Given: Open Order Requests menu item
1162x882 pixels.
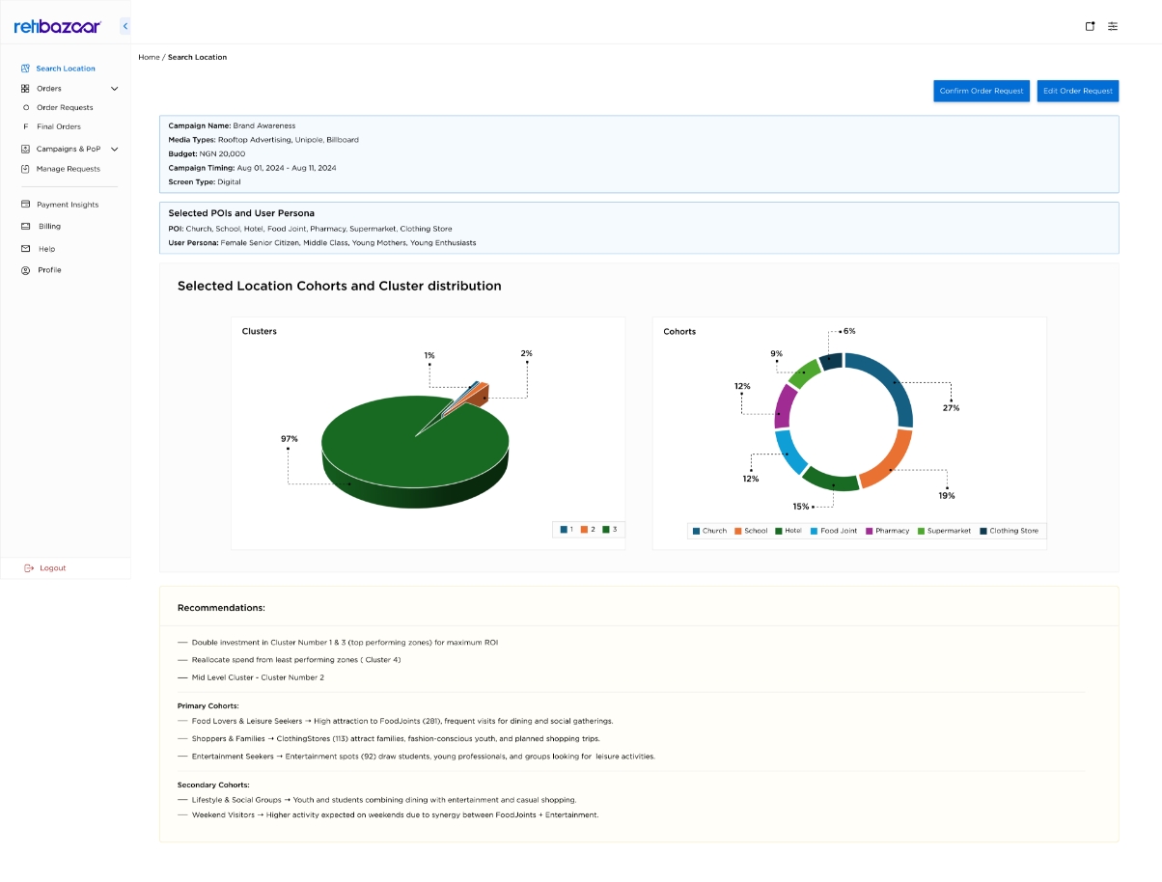Looking at the screenshot, I should (x=65, y=108).
